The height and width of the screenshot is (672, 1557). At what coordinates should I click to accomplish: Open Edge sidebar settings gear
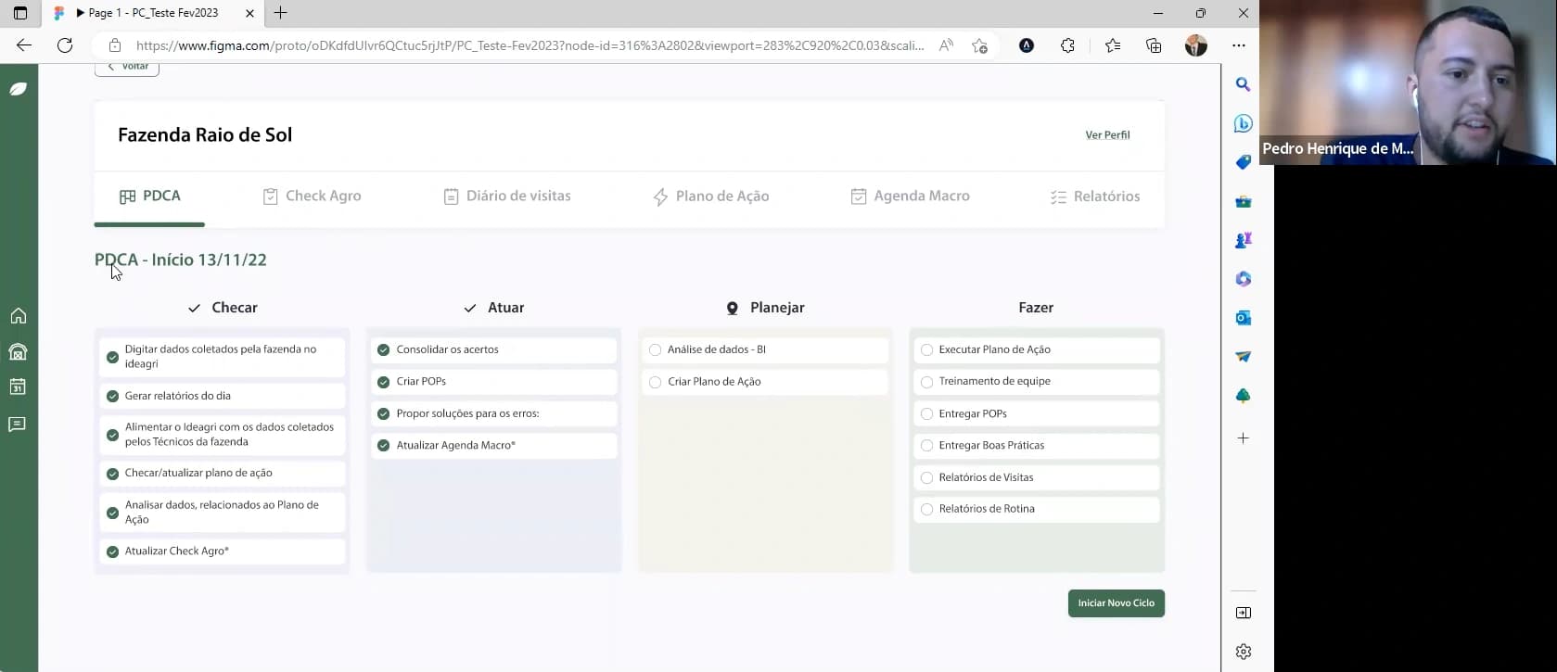click(1243, 652)
